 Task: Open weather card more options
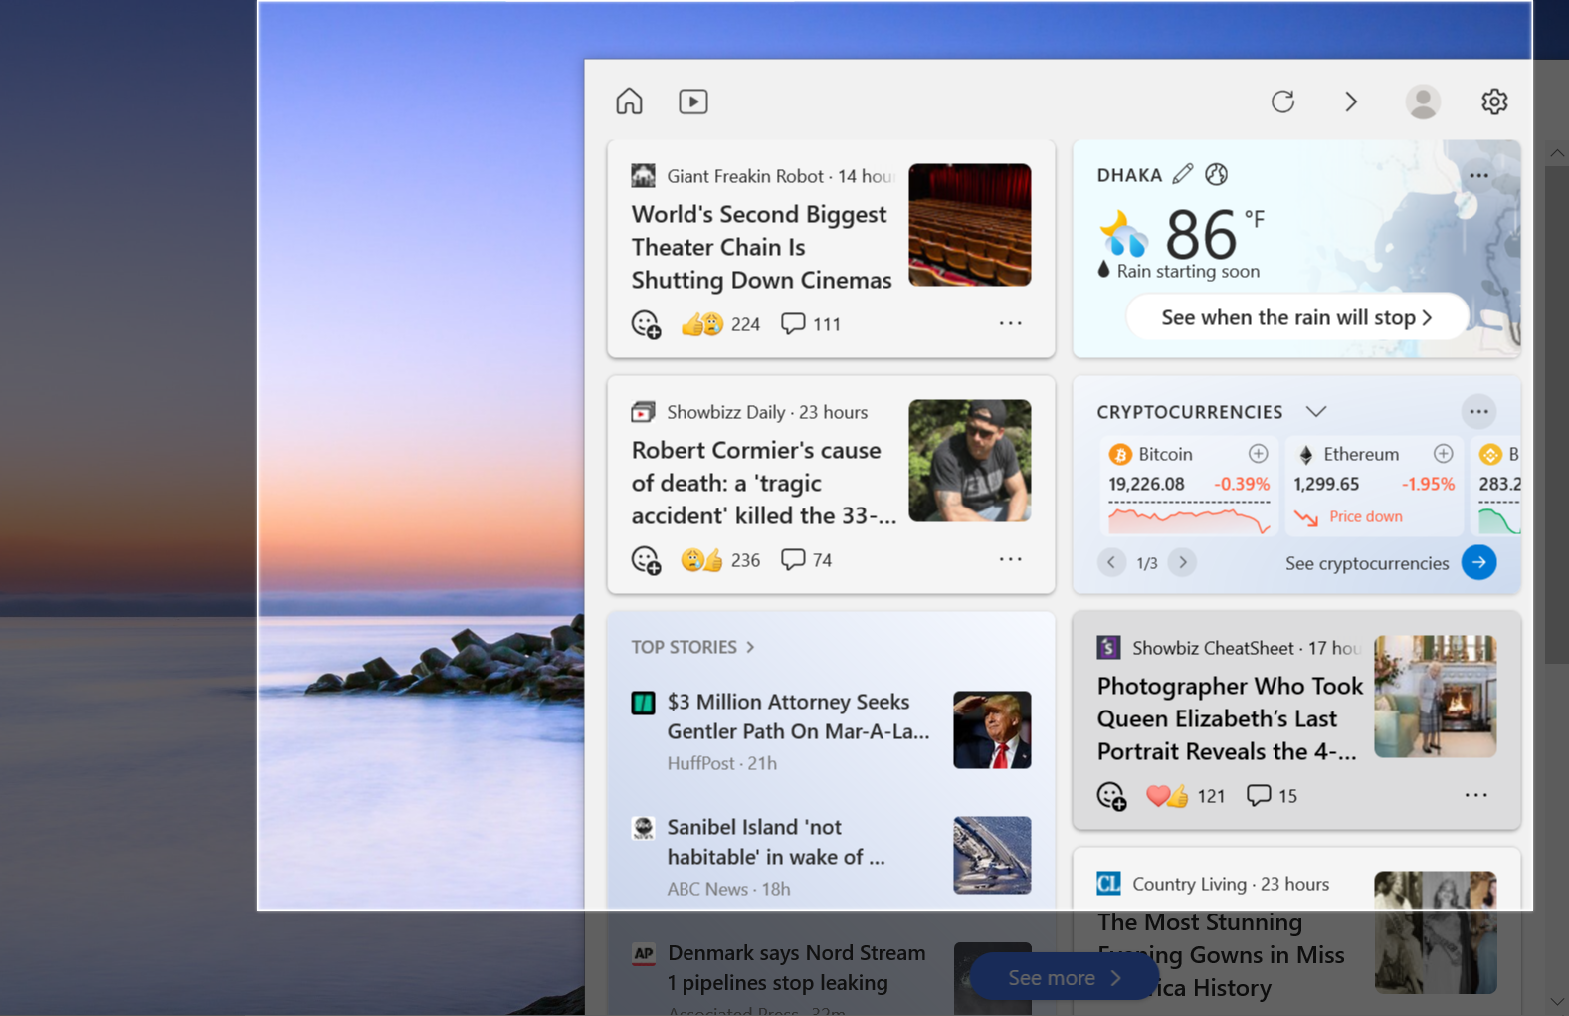click(1478, 175)
